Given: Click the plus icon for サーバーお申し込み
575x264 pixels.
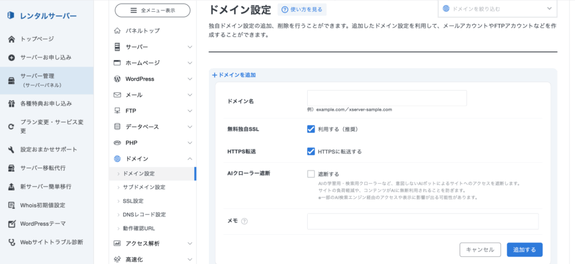Looking at the screenshot, I should pos(11,57).
